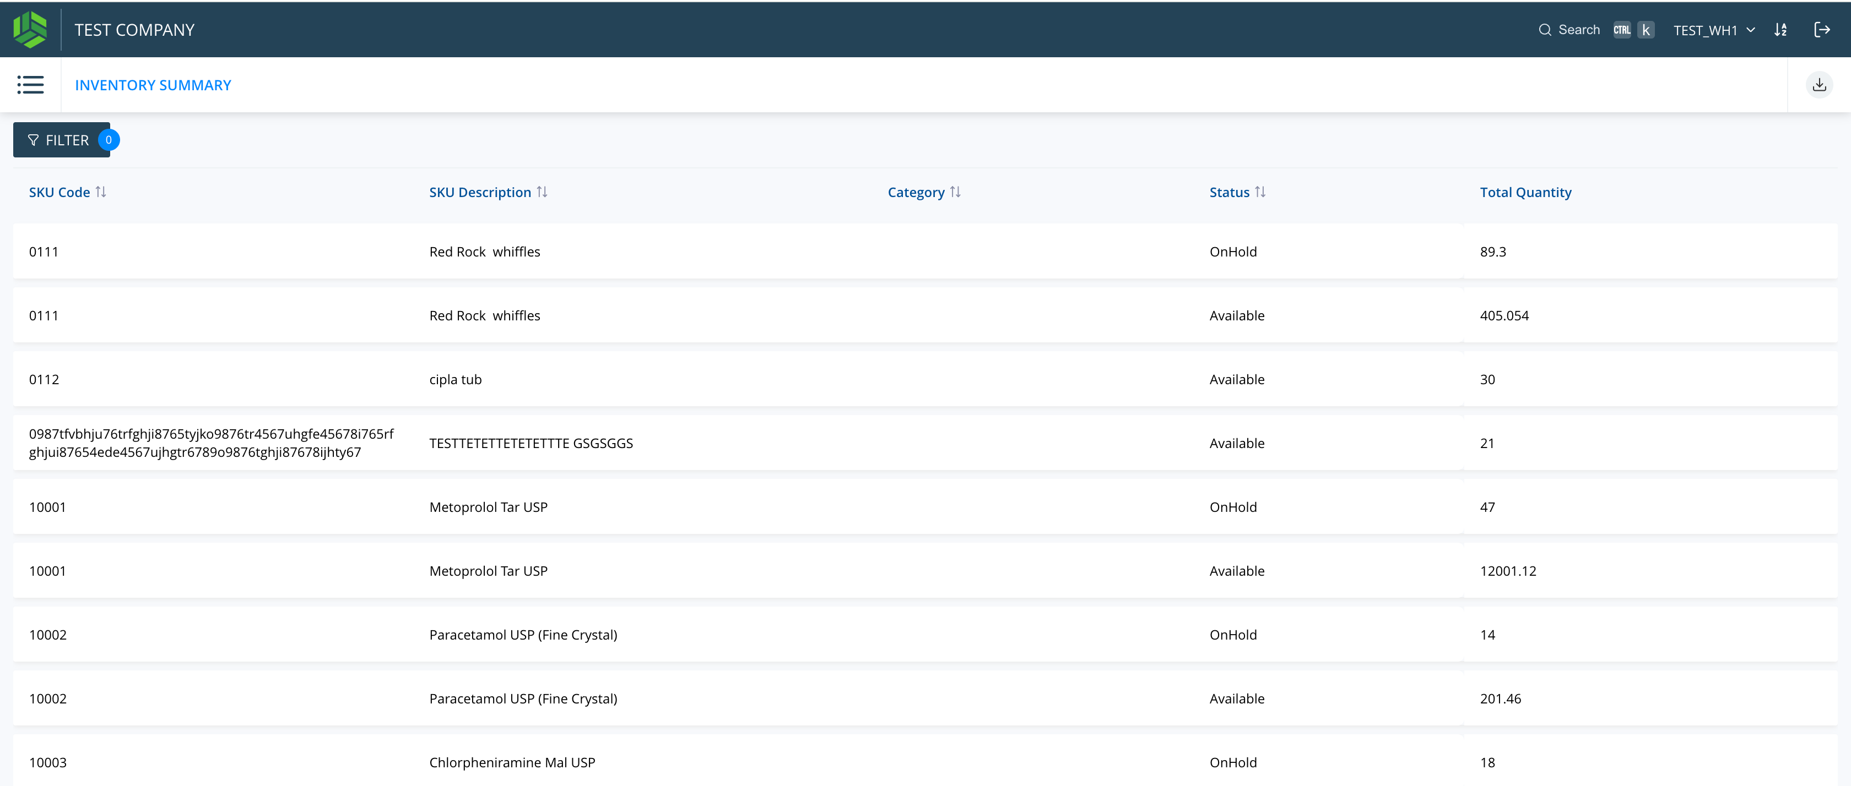
Task: Click the CTRL key hint badge
Action: pyautogui.click(x=1622, y=29)
